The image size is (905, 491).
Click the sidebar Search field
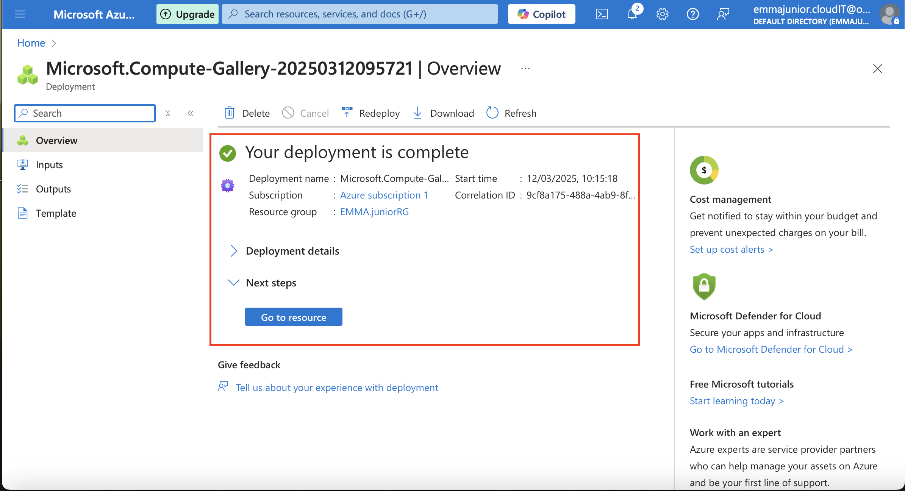click(85, 113)
